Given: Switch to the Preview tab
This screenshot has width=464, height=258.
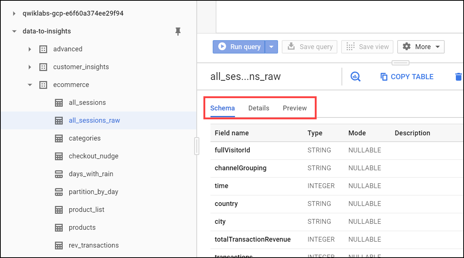Looking at the screenshot, I should point(295,108).
